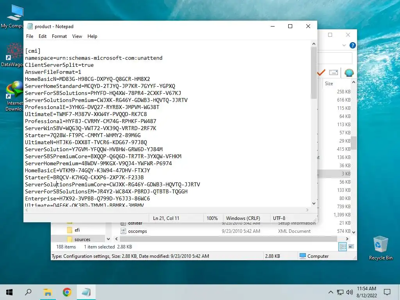
Task: Click Notepad vertical scroll down arrow
Action: tap(314, 203)
